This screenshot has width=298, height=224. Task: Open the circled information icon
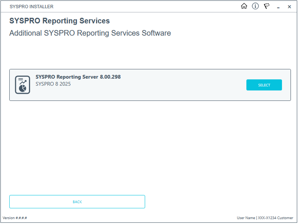click(255, 6)
